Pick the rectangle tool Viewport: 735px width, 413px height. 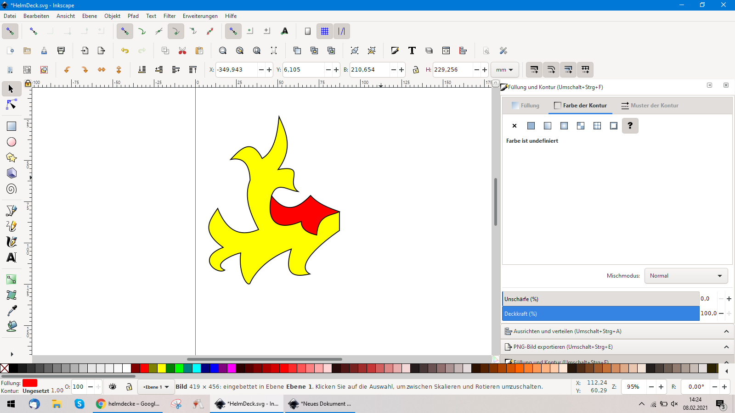click(x=11, y=126)
